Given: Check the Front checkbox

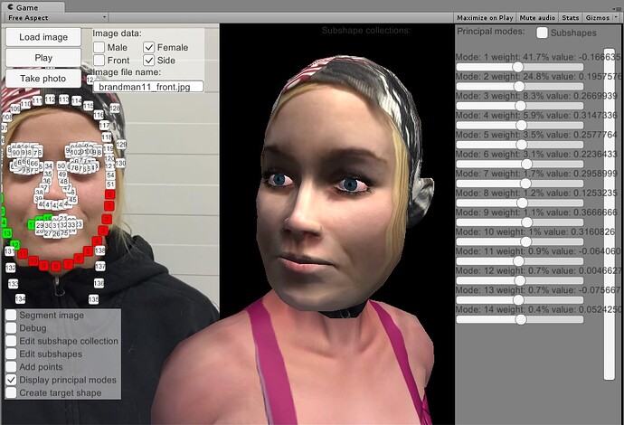Looking at the screenshot, I should (x=99, y=60).
